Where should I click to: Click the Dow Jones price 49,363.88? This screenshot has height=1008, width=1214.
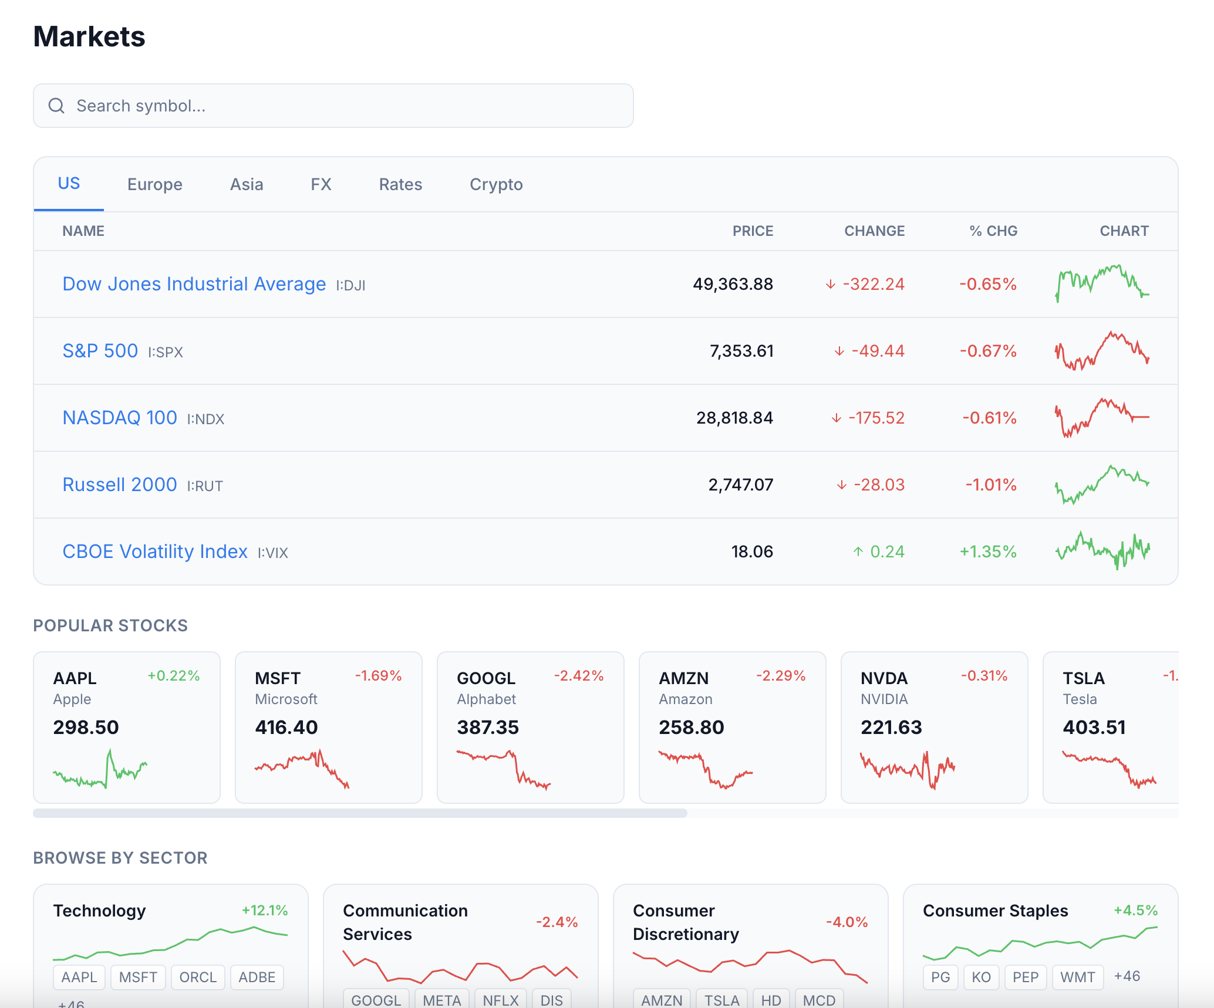[x=733, y=284]
